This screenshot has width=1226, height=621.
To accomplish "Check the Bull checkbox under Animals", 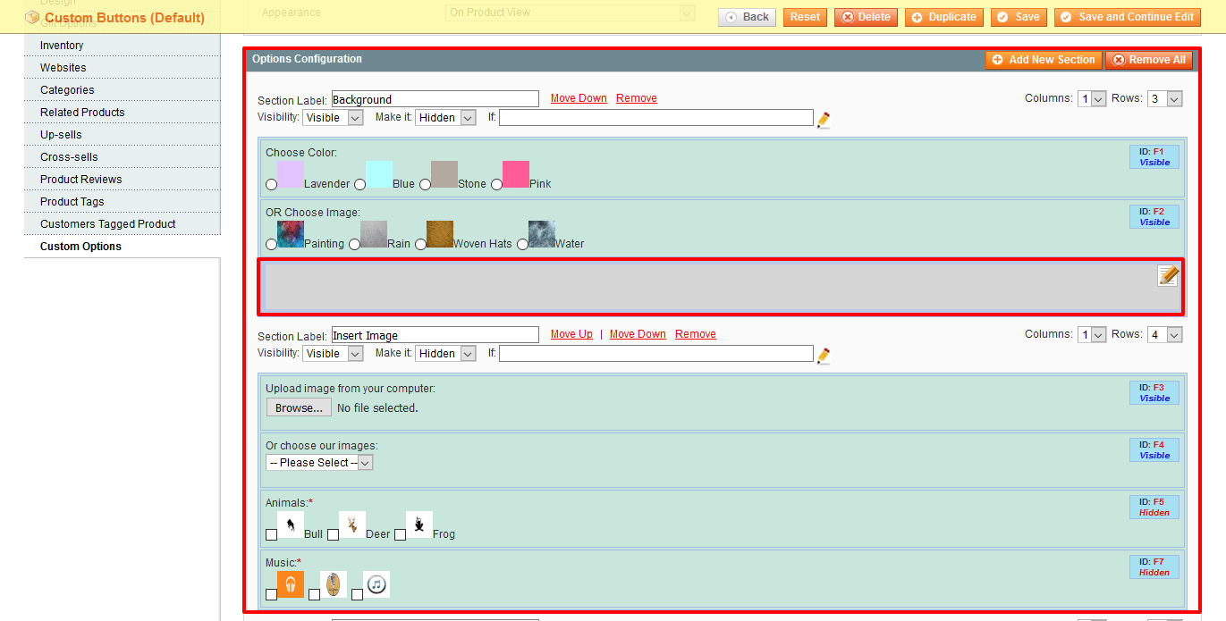I will 271,534.
